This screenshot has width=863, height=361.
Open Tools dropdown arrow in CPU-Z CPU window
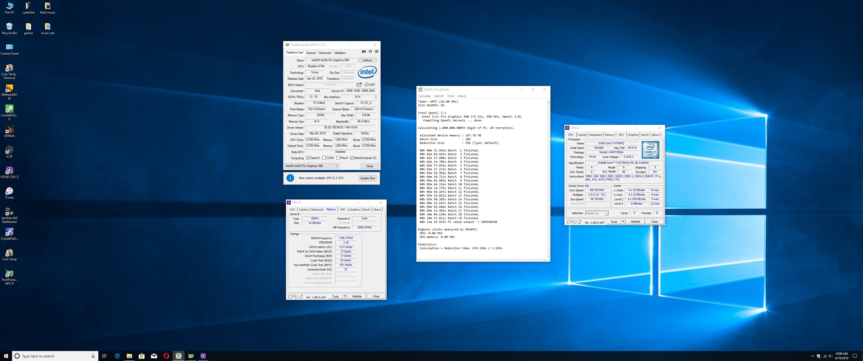point(623,222)
